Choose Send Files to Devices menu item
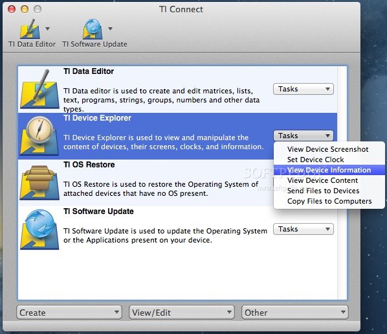 [329, 191]
